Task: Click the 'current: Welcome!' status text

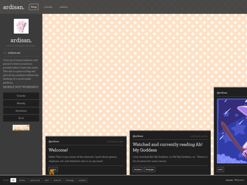Action: (x=235, y=180)
